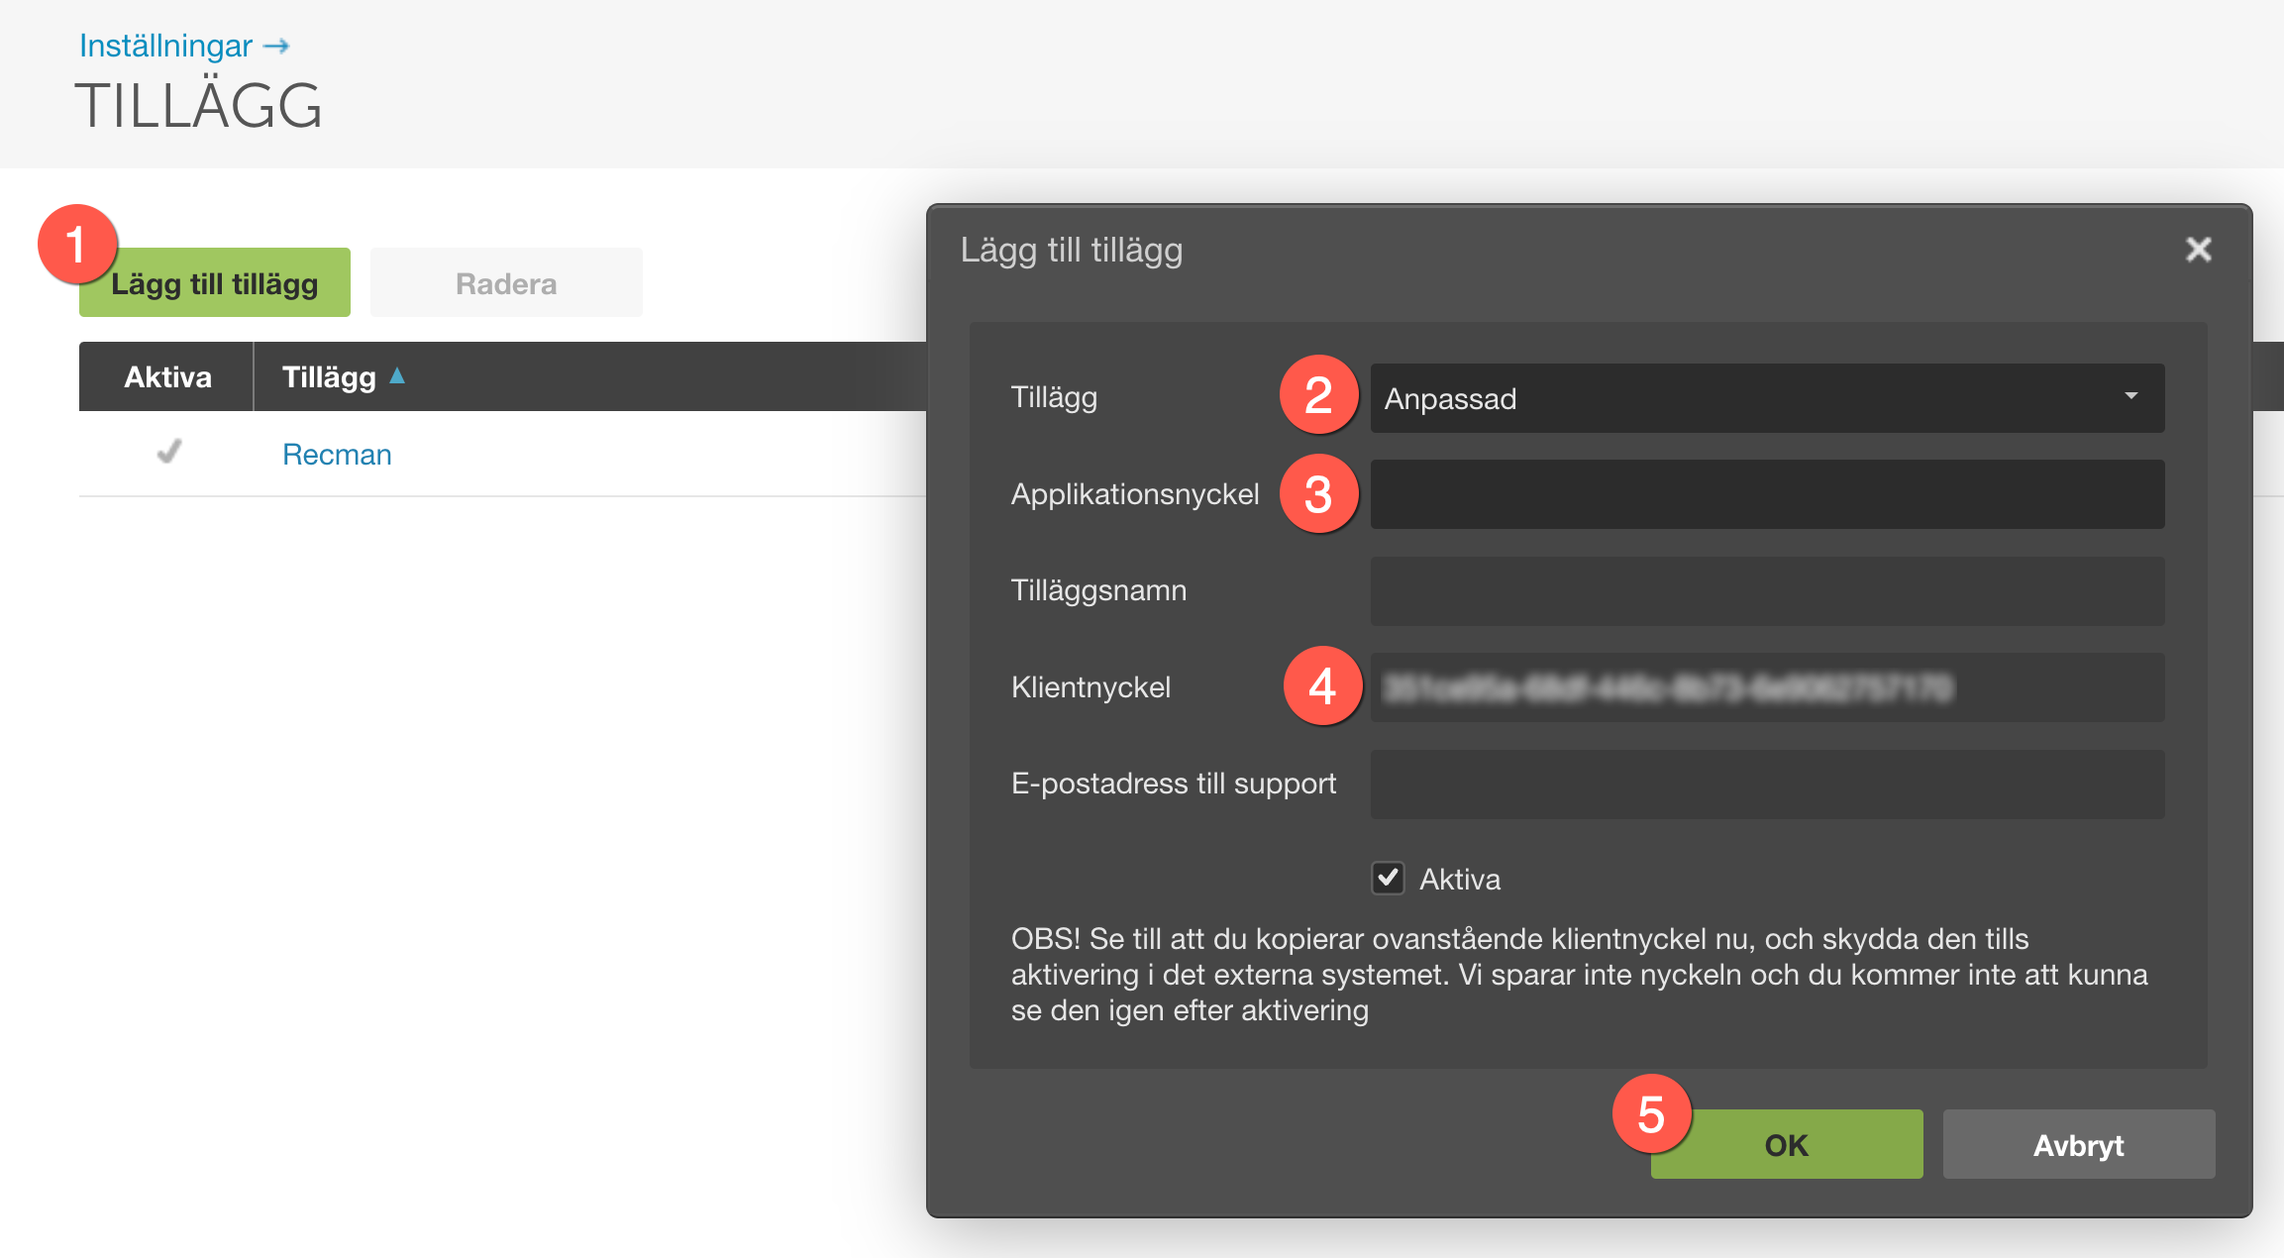Cancel using the Avbryt button
2284x1258 pixels.
click(x=2078, y=1145)
